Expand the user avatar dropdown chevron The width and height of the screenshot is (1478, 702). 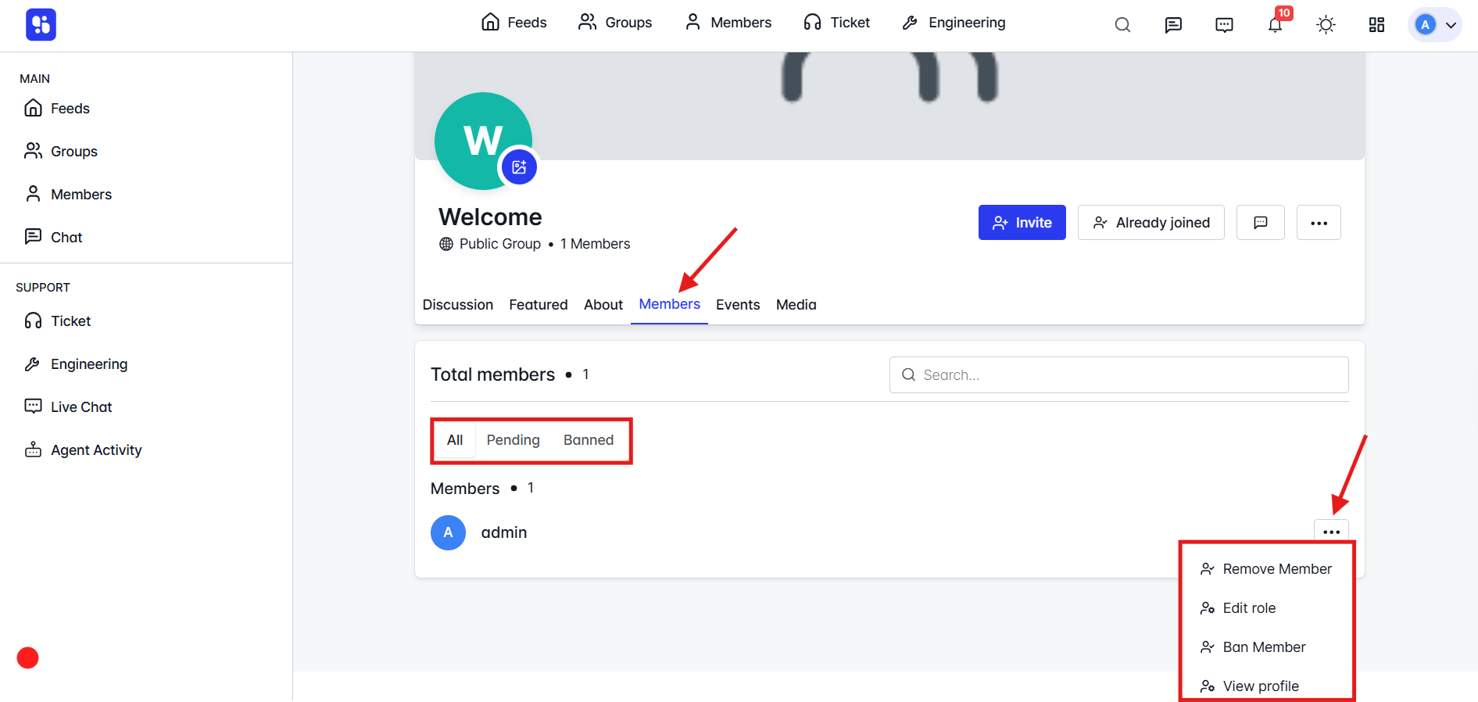[1451, 25]
